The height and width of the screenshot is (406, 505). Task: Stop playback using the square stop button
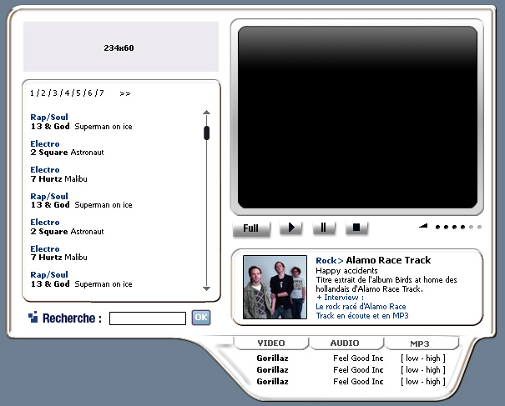point(356,228)
